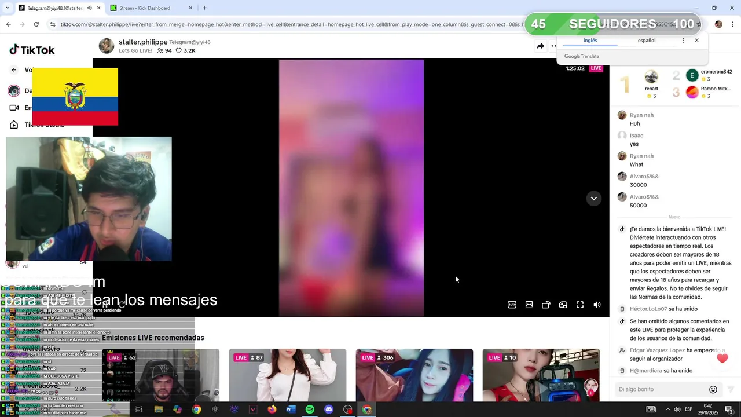This screenshot has height=417, width=741.
Task: Open the recommended live with 87 viewers
Action: point(288,375)
